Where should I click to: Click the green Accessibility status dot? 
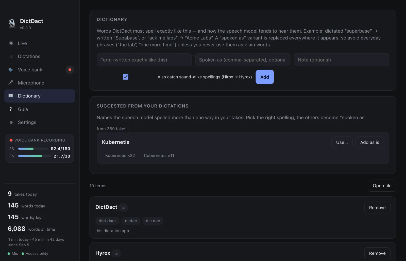click(x=23, y=254)
